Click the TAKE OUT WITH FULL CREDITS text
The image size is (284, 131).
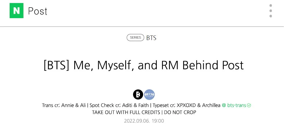click(x=126, y=112)
